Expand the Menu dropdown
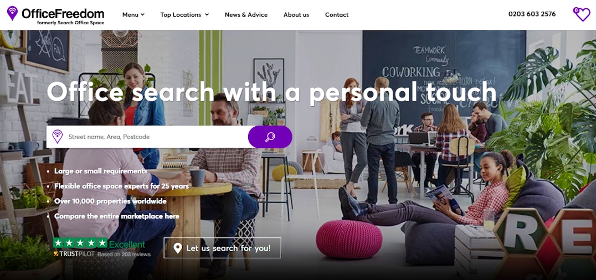This screenshot has height=280, width=596. click(133, 15)
